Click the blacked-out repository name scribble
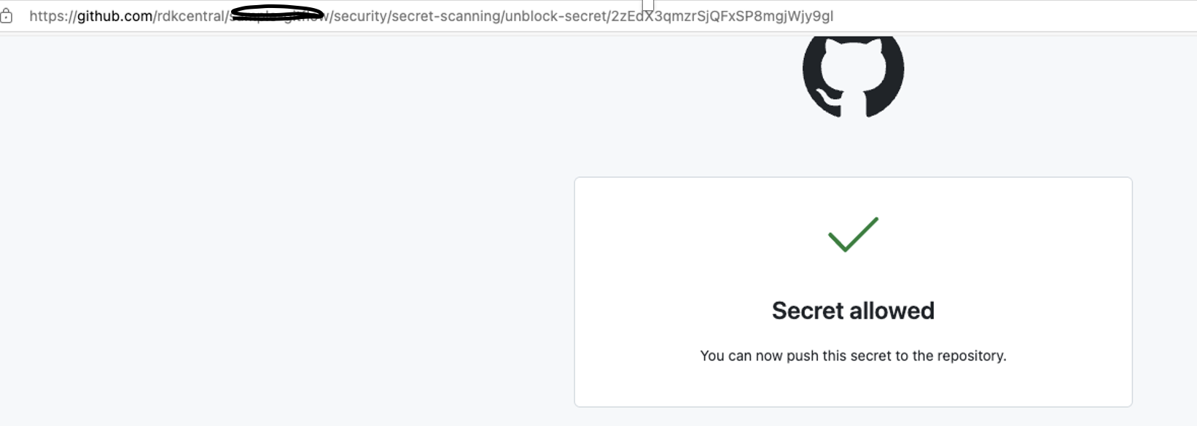Image resolution: width=1197 pixels, height=426 pixels. click(277, 13)
